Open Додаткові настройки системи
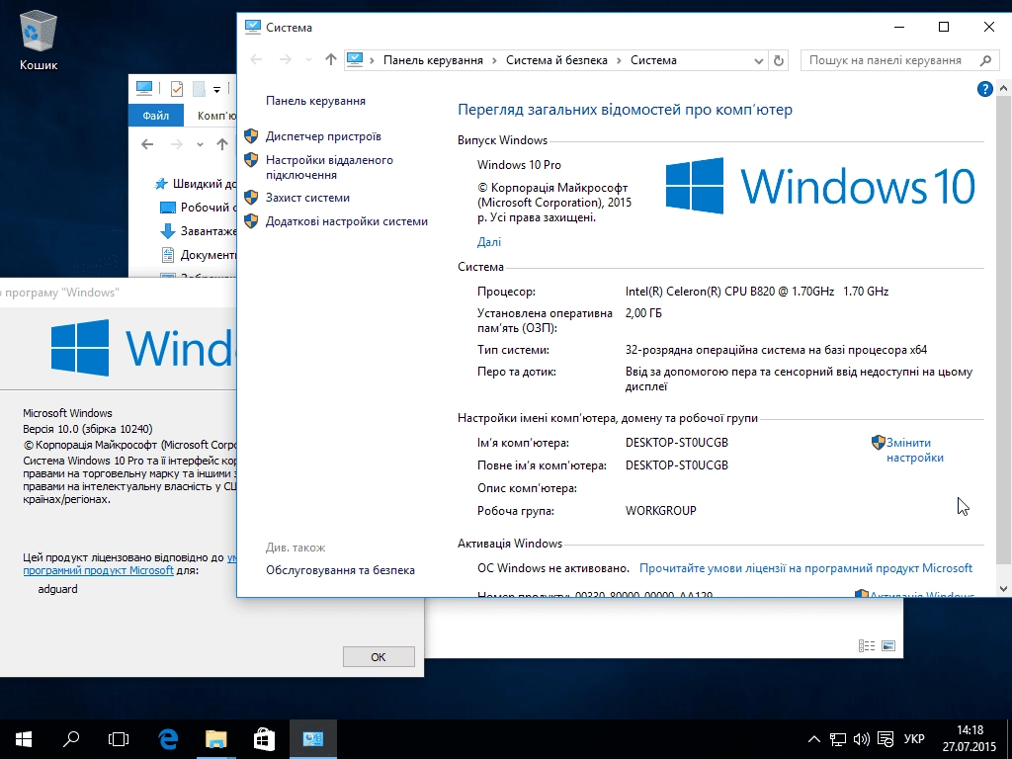Image resolution: width=1012 pixels, height=759 pixels. point(347,221)
